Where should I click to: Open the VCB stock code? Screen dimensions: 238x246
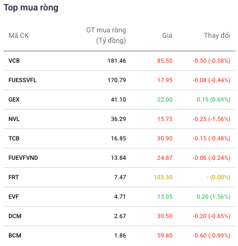click(14, 61)
